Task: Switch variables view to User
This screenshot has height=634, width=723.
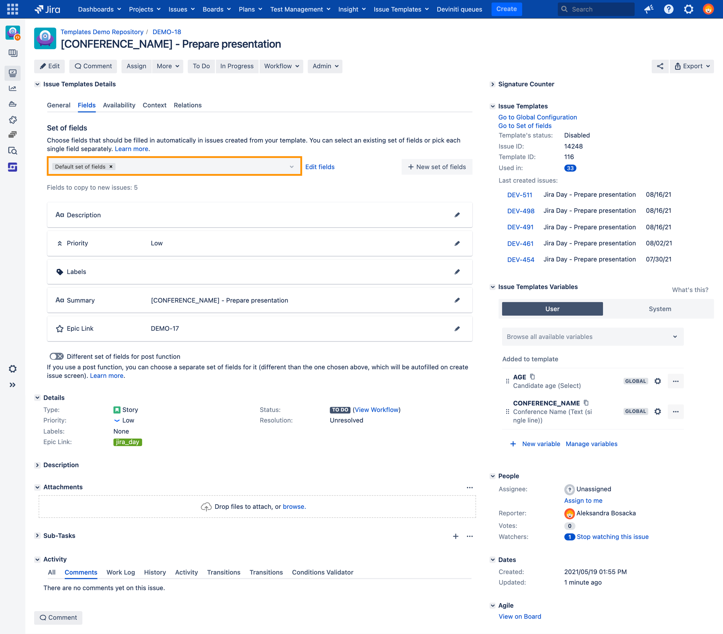Action: pos(552,309)
